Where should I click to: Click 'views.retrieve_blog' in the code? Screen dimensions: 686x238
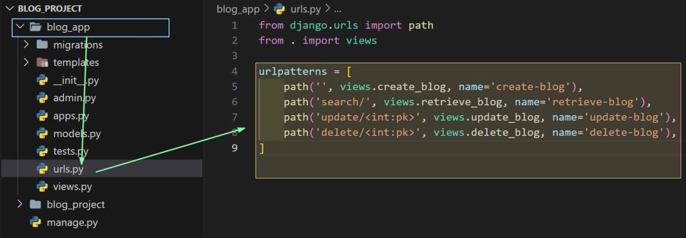tap(442, 102)
